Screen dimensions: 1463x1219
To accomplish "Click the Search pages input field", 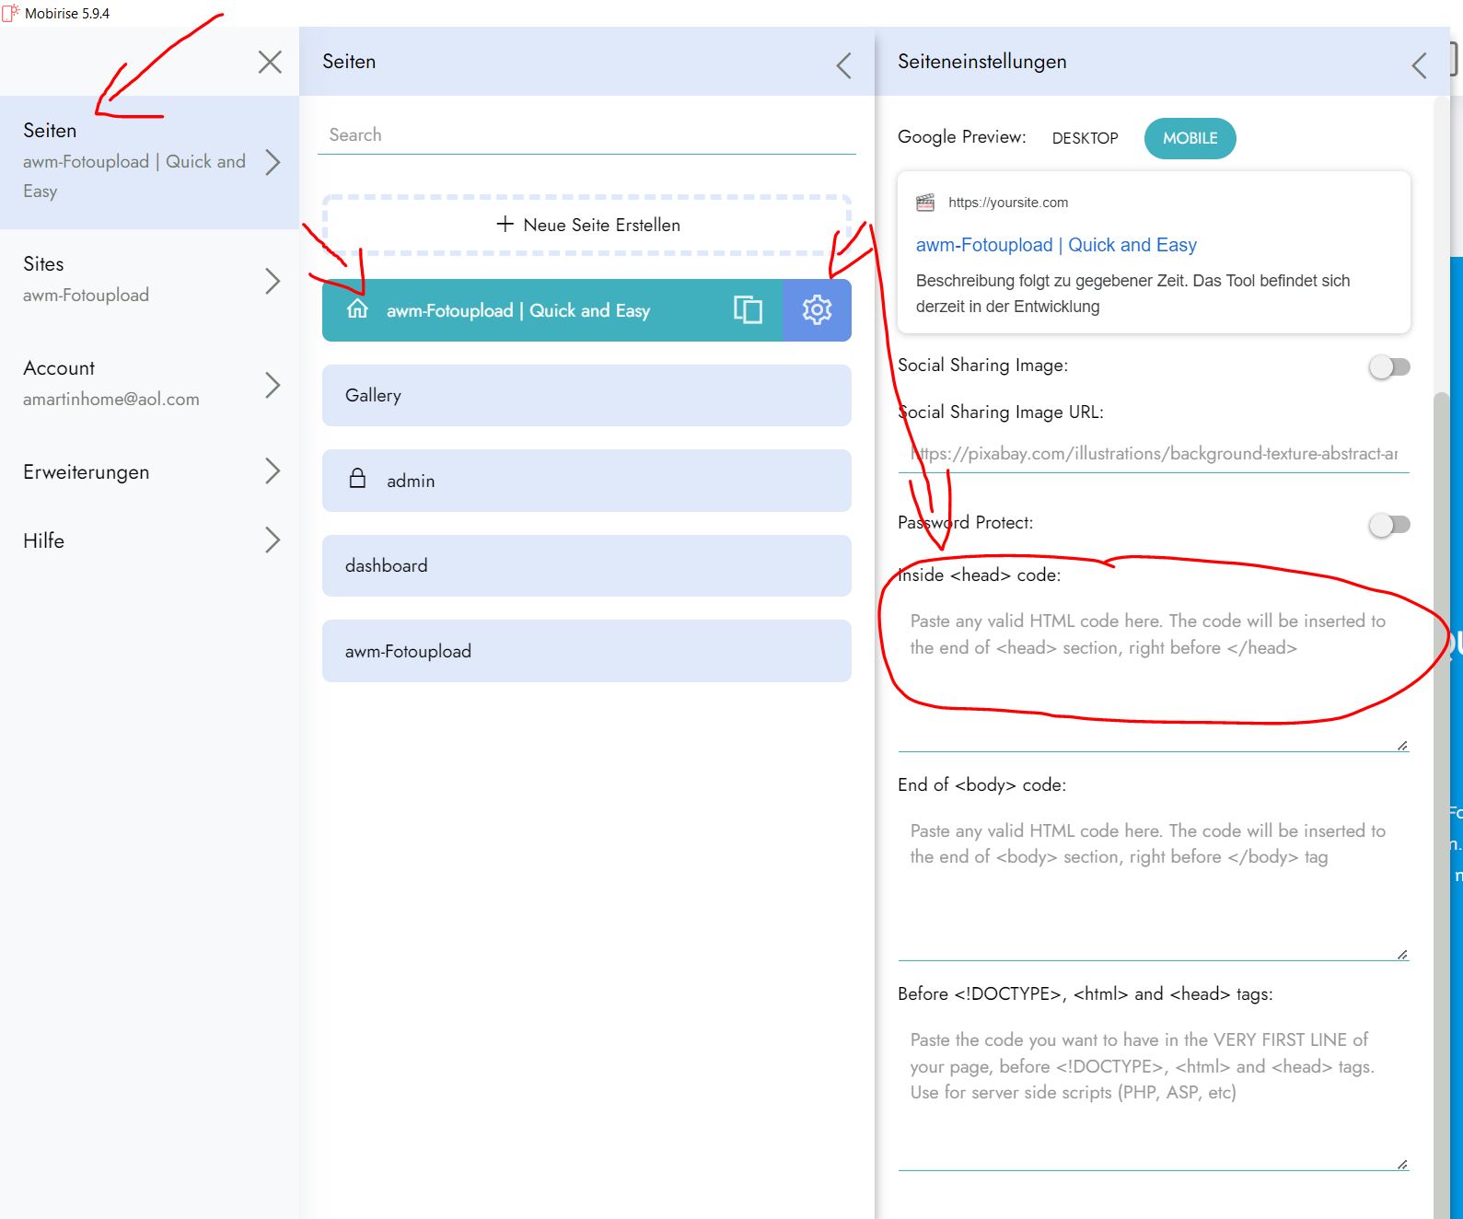I will tap(586, 135).
